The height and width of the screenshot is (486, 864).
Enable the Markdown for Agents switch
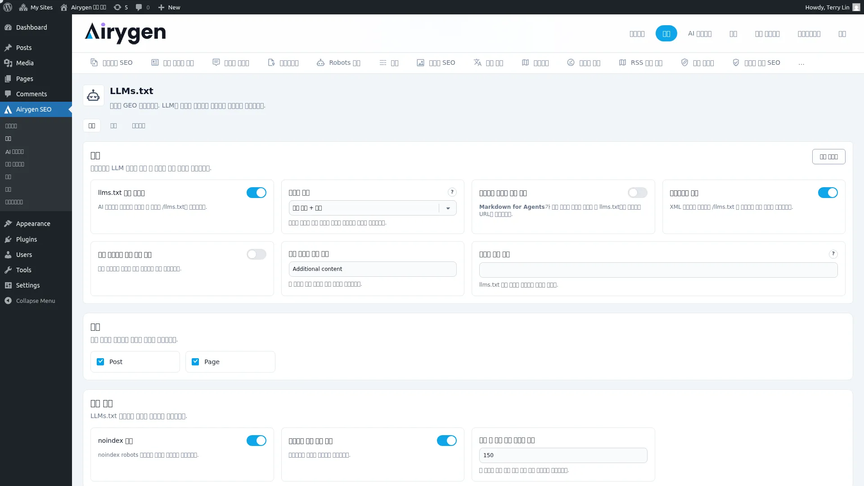click(638, 193)
